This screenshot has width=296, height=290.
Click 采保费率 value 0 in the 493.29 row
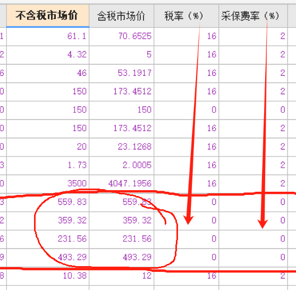(253, 257)
